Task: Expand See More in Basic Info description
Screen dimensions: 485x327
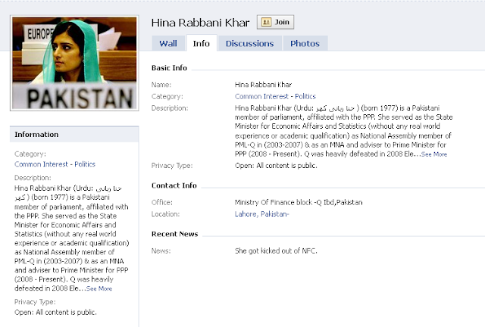Action: pyautogui.click(x=434, y=154)
